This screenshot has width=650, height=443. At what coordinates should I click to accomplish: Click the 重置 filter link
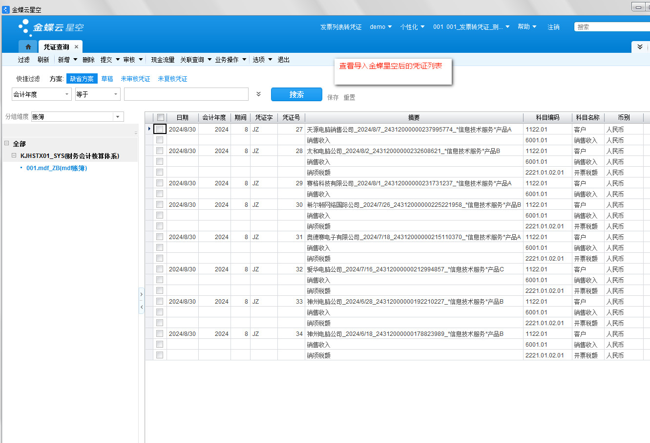350,97
